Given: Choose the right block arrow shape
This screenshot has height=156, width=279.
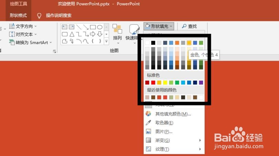Looking at the screenshot, I should (x=93, y=34).
